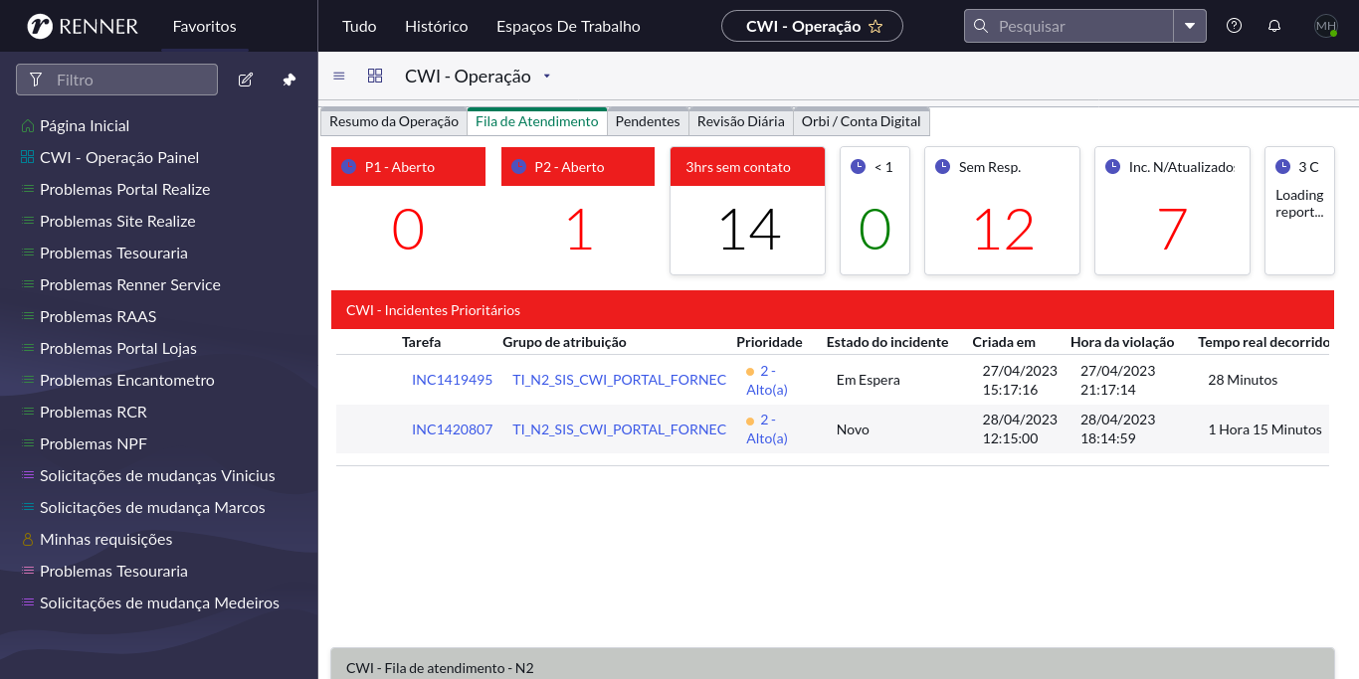The width and height of the screenshot is (1359, 679).
Task: Open Solicitações de mudança Medeiros
Action: (x=159, y=602)
